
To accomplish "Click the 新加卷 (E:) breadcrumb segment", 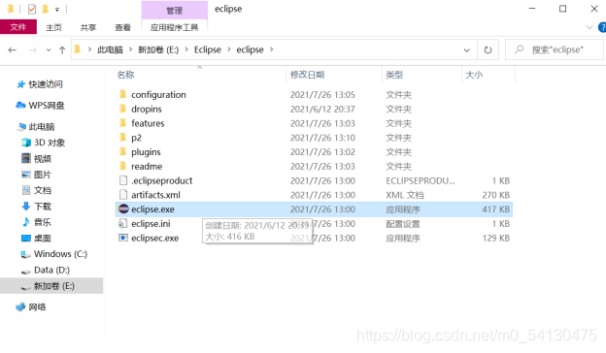I will [158, 49].
